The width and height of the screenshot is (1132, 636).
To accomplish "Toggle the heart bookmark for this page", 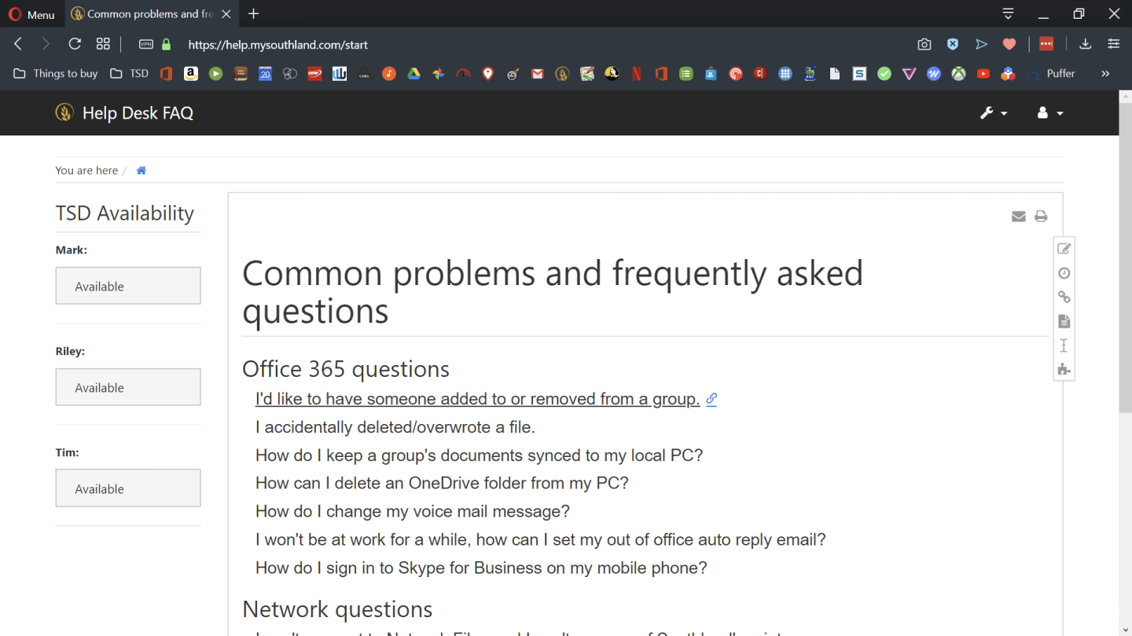I will coord(1009,45).
